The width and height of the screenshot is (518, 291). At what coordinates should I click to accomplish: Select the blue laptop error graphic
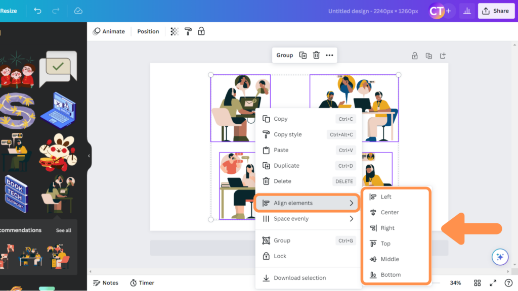(x=59, y=111)
